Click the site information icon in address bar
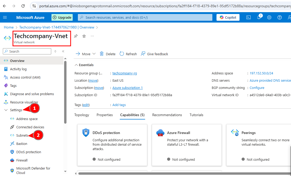The image size is (291, 176). tap(34, 6)
